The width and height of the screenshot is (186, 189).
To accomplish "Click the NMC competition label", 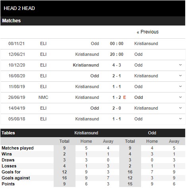I will click(43, 97).
